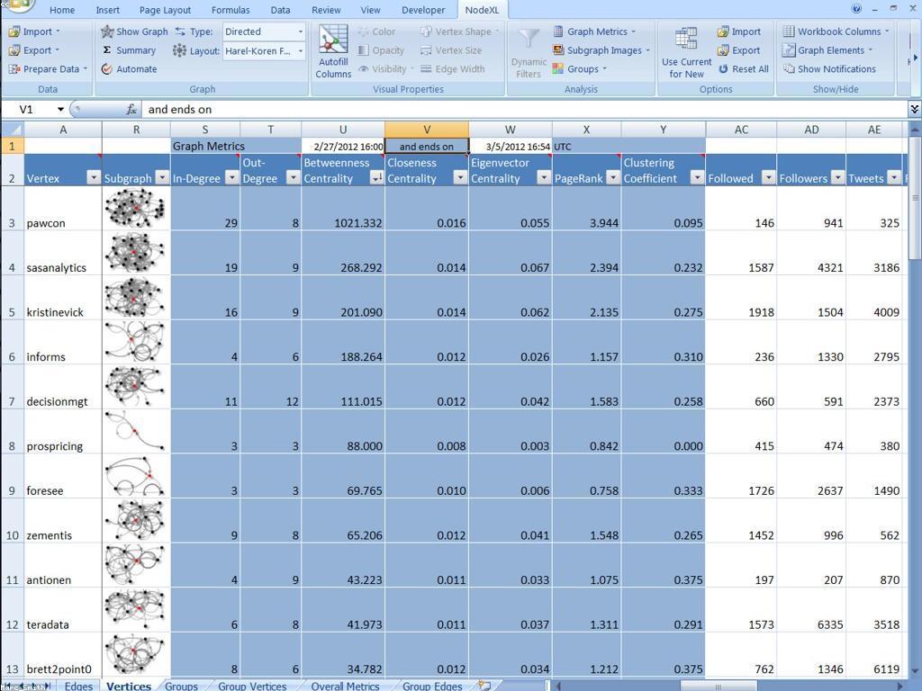Click the horizontal scrollbar thumb

point(718,686)
